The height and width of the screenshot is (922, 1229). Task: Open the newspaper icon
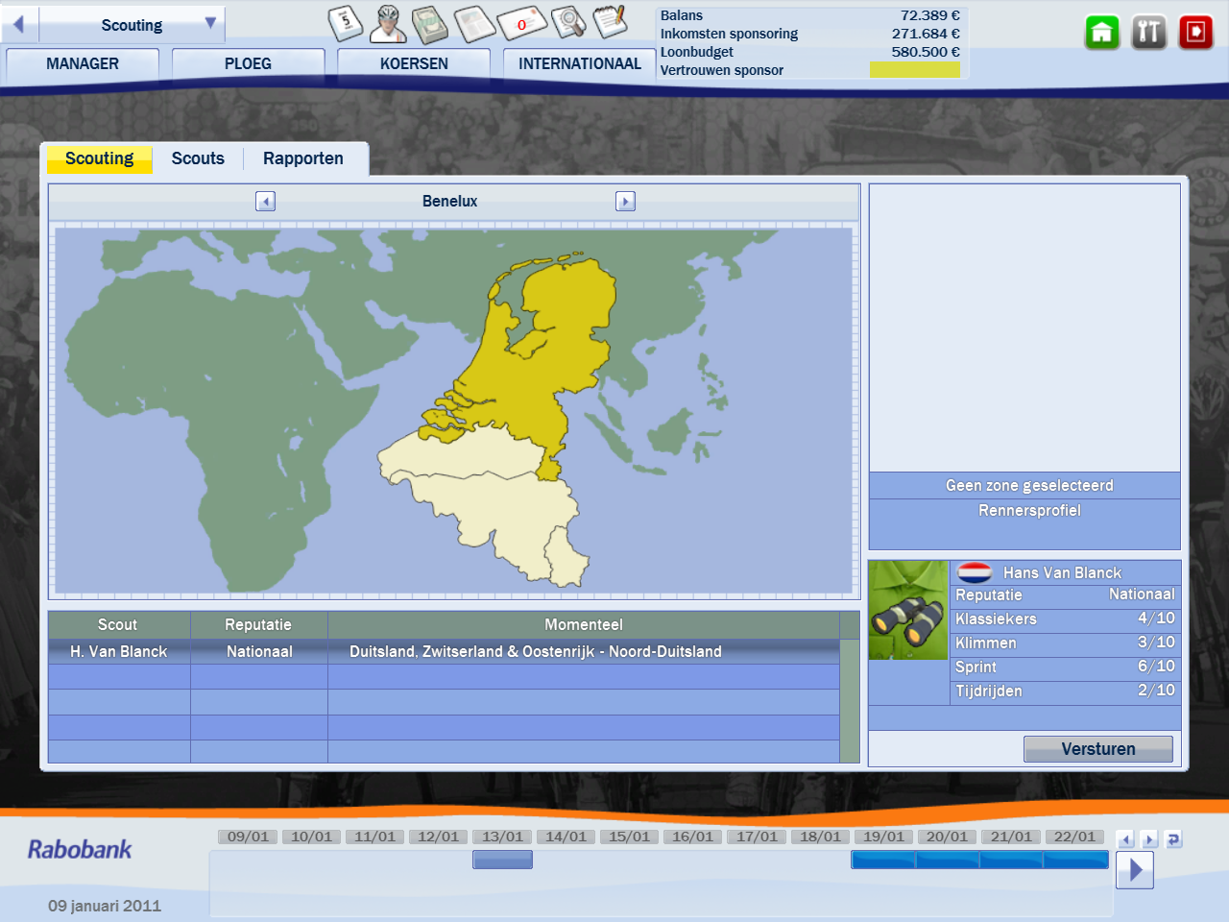474,24
